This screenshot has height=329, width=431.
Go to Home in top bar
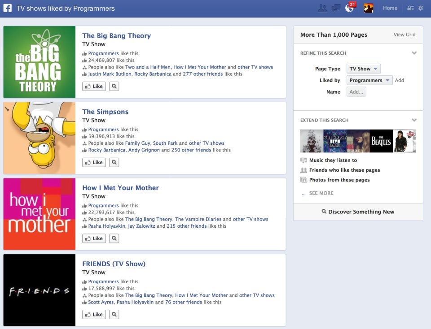click(x=390, y=8)
